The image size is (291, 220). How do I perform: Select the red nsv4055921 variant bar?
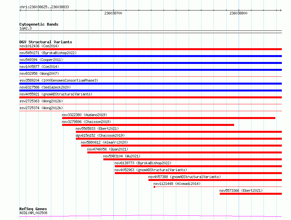(150, 97)
